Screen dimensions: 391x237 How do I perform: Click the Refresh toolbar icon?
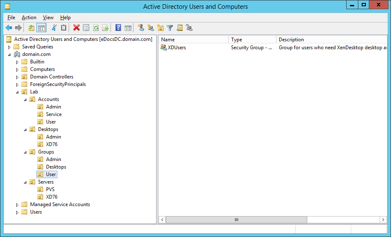tap(96, 28)
